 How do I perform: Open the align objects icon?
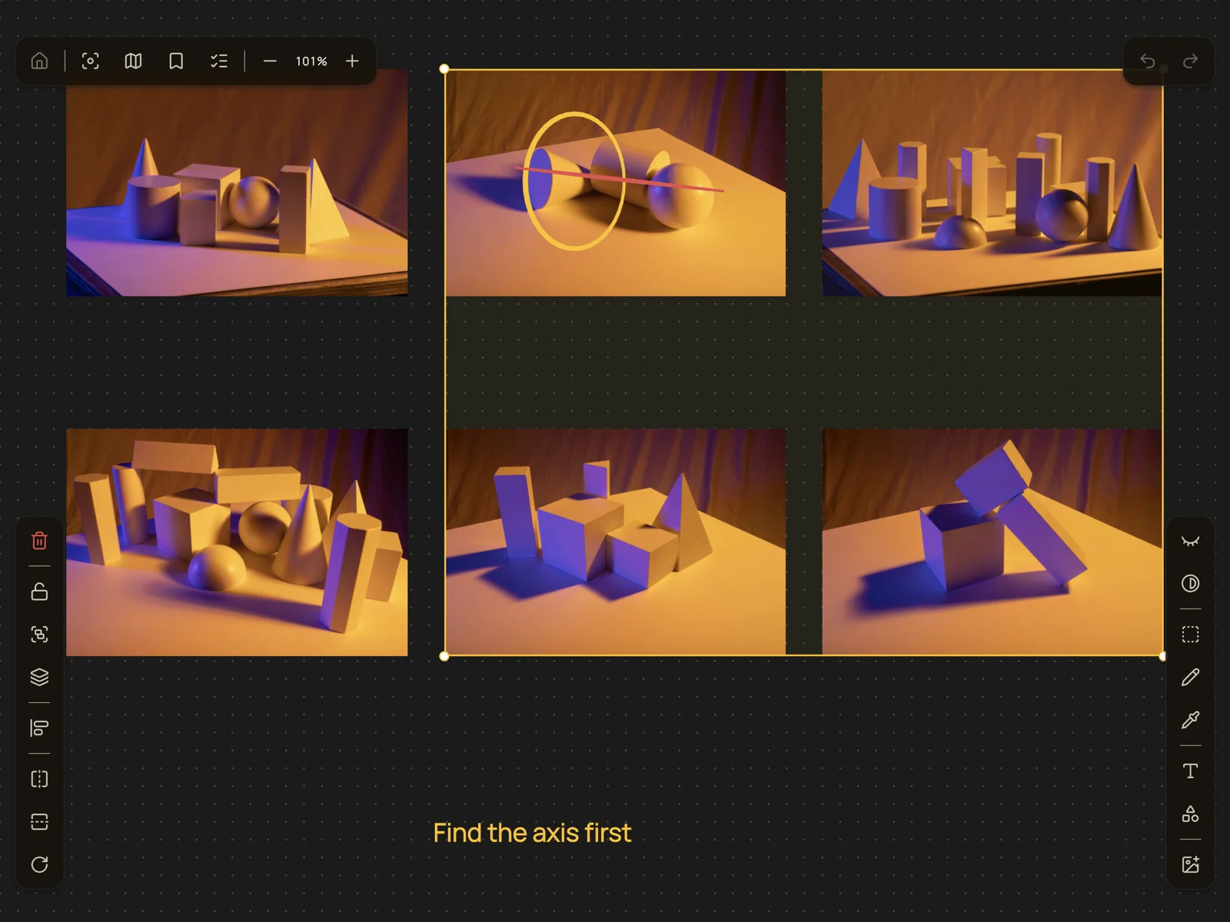click(x=39, y=728)
